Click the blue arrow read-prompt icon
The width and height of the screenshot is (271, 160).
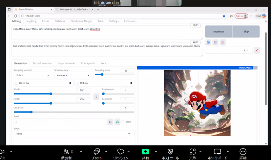click(208, 42)
